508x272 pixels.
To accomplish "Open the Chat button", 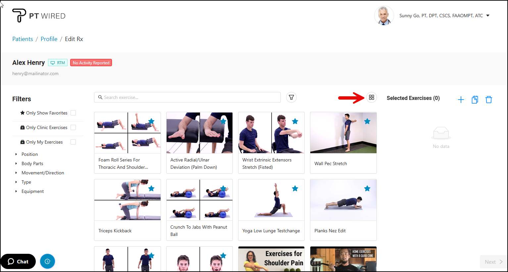I will (18, 261).
